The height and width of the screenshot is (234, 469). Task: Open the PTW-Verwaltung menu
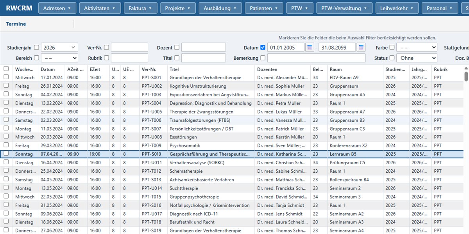[344, 8]
